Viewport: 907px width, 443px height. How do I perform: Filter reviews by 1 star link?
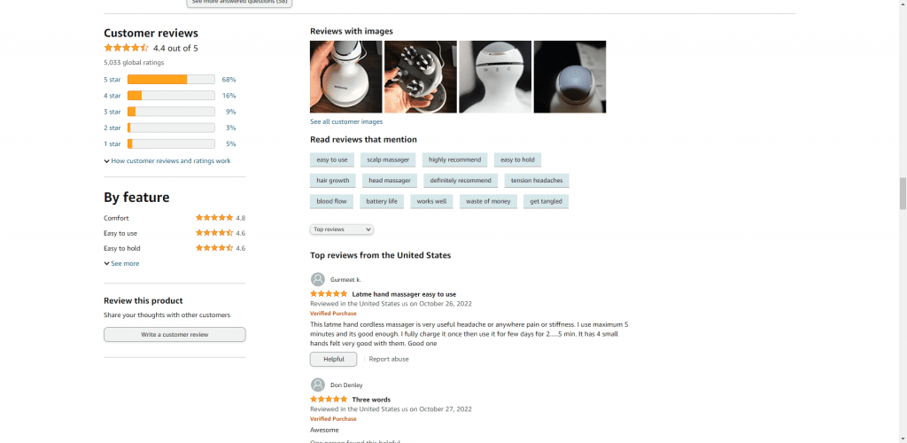pos(112,144)
